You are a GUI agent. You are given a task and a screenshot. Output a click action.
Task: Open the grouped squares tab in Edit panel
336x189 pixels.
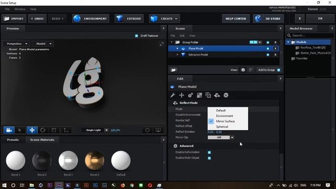(208, 95)
